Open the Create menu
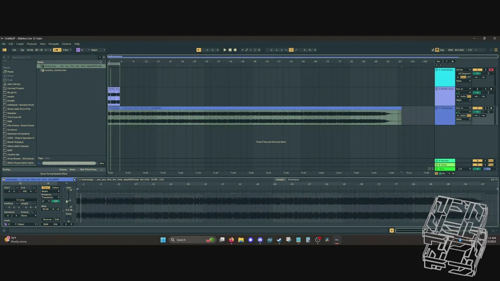 (20, 44)
